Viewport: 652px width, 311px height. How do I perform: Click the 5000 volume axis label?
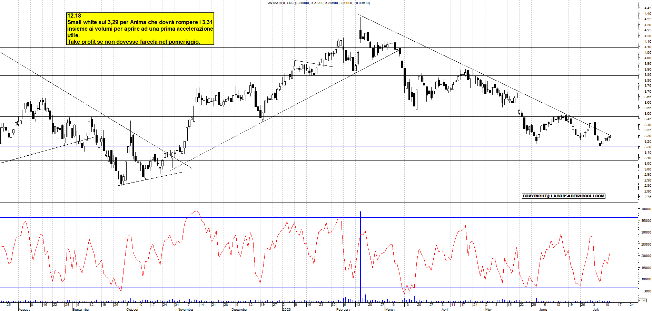[647, 291]
